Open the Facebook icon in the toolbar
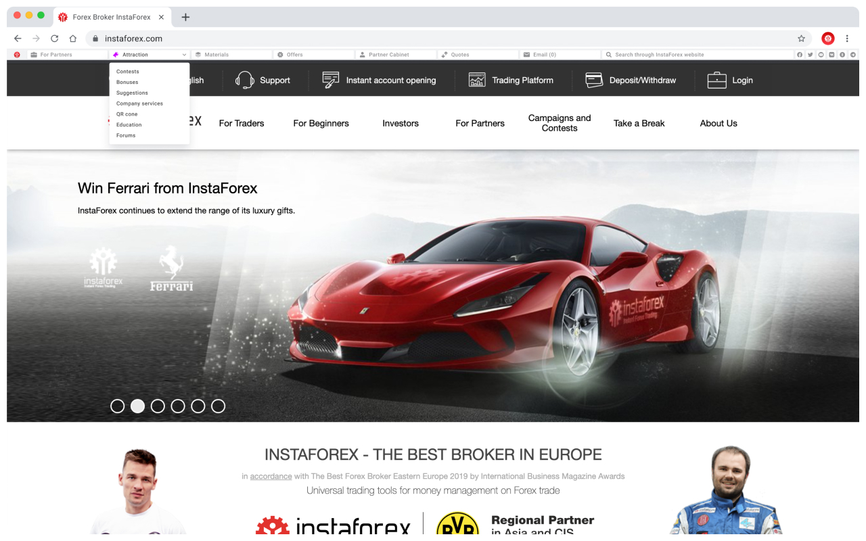This screenshot has width=866, height=541. tap(800, 54)
